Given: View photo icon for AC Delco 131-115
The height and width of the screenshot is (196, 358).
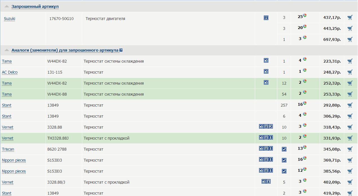Looking at the screenshot, I should coord(266,71).
